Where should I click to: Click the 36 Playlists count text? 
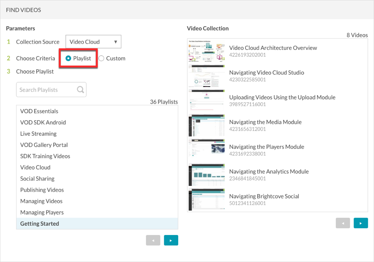point(164,102)
